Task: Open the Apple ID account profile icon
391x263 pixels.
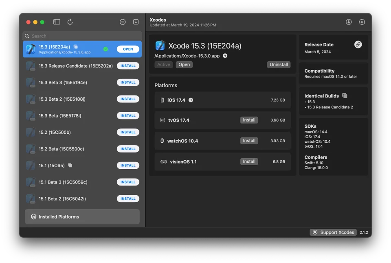Action: 349,22
